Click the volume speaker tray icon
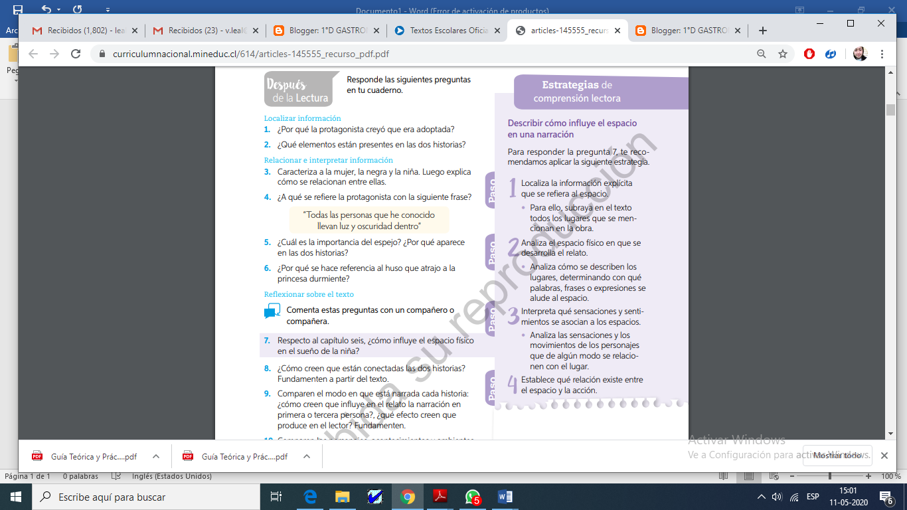Screen dimensions: 907x510 777,497
